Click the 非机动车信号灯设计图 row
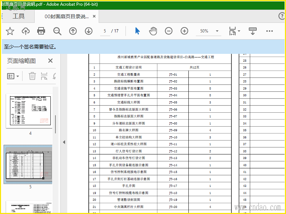The image size is (286, 214). [160, 158]
